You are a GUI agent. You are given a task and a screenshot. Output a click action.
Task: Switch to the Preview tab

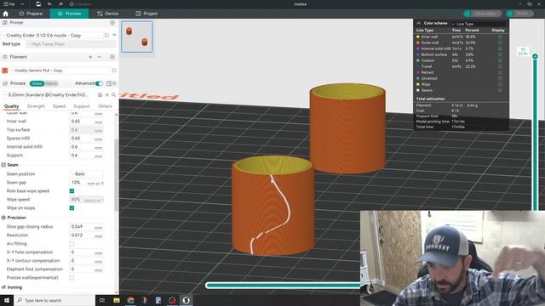(69, 14)
